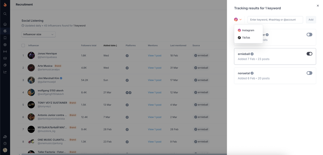Viewport: 323px width, 155px height.
Task: Open the home icon in sidebar
Action: [5, 24]
